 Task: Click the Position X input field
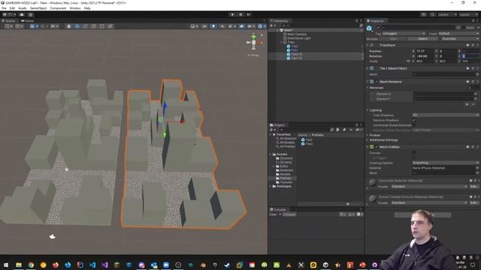[x=425, y=51]
